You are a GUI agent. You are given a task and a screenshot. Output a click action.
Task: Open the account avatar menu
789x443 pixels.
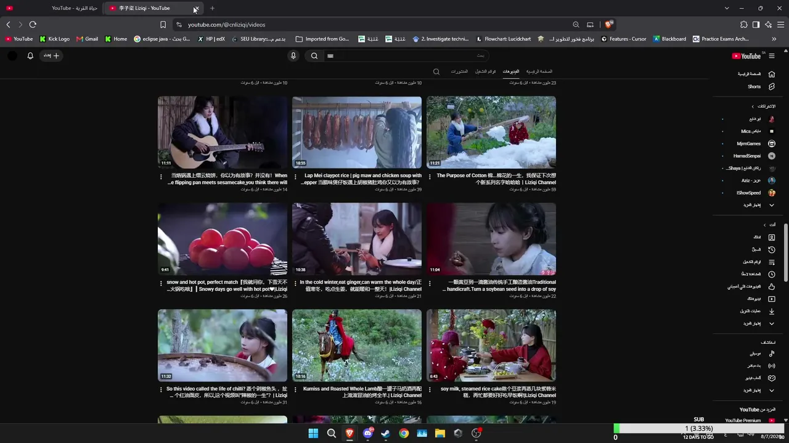pos(12,56)
